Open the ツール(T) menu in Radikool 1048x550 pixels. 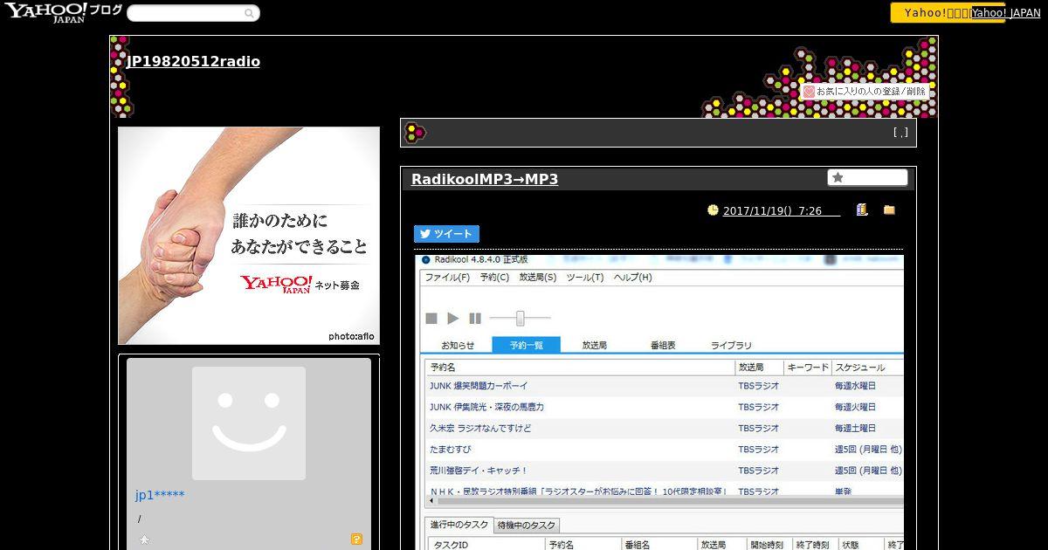(585, 278)
